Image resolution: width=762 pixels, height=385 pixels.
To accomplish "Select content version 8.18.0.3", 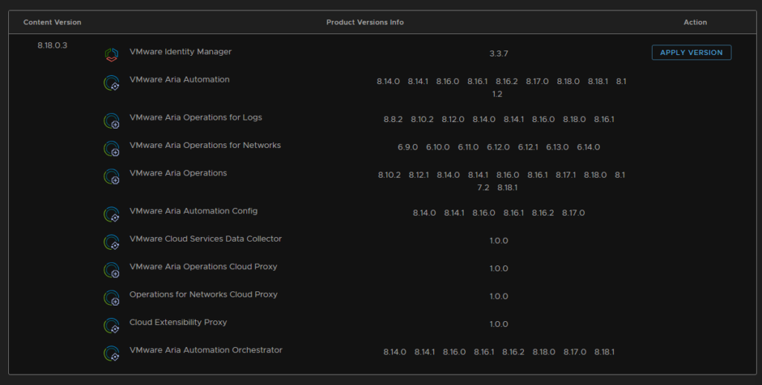I will click(x=53, y=45).
